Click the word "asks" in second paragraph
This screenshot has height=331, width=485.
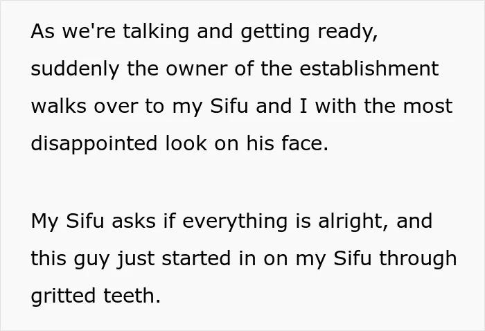pyautogui.click(x=133, y=222)
